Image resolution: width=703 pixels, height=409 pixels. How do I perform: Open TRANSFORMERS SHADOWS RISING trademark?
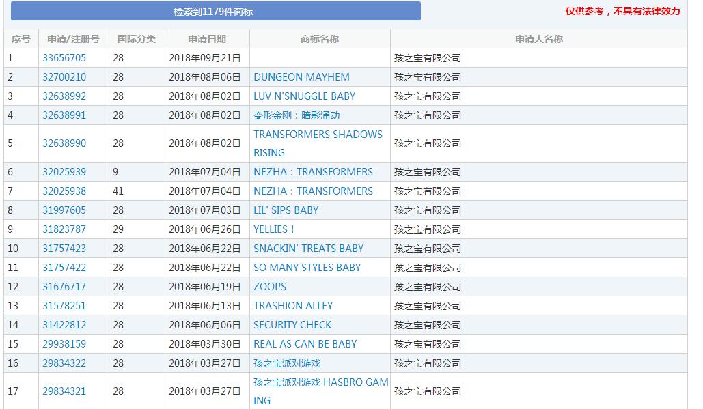click(318, 143)
